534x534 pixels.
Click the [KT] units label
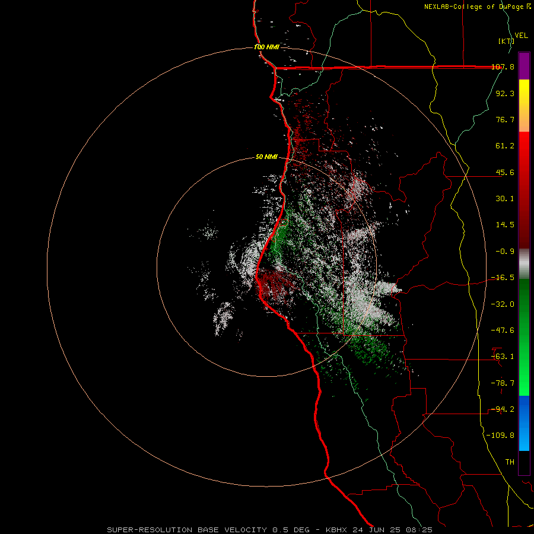pos(506,41)
